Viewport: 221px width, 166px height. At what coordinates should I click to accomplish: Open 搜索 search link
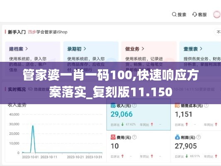179,15
